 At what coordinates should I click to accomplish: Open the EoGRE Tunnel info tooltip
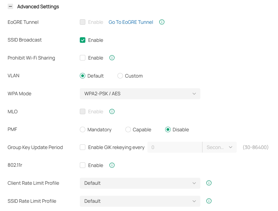pyautogui.click(x=162, y=22)
